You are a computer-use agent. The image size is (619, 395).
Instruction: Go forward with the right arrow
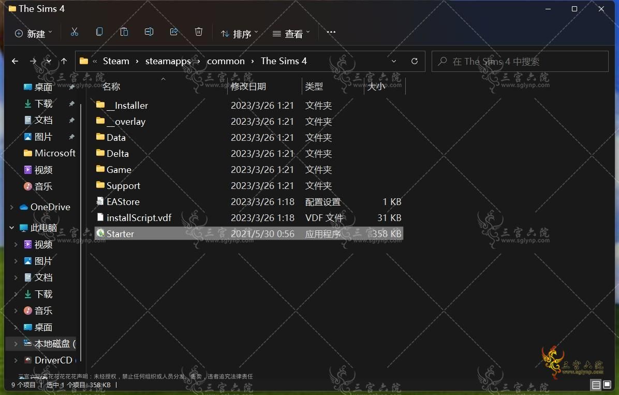coord(33,61)
